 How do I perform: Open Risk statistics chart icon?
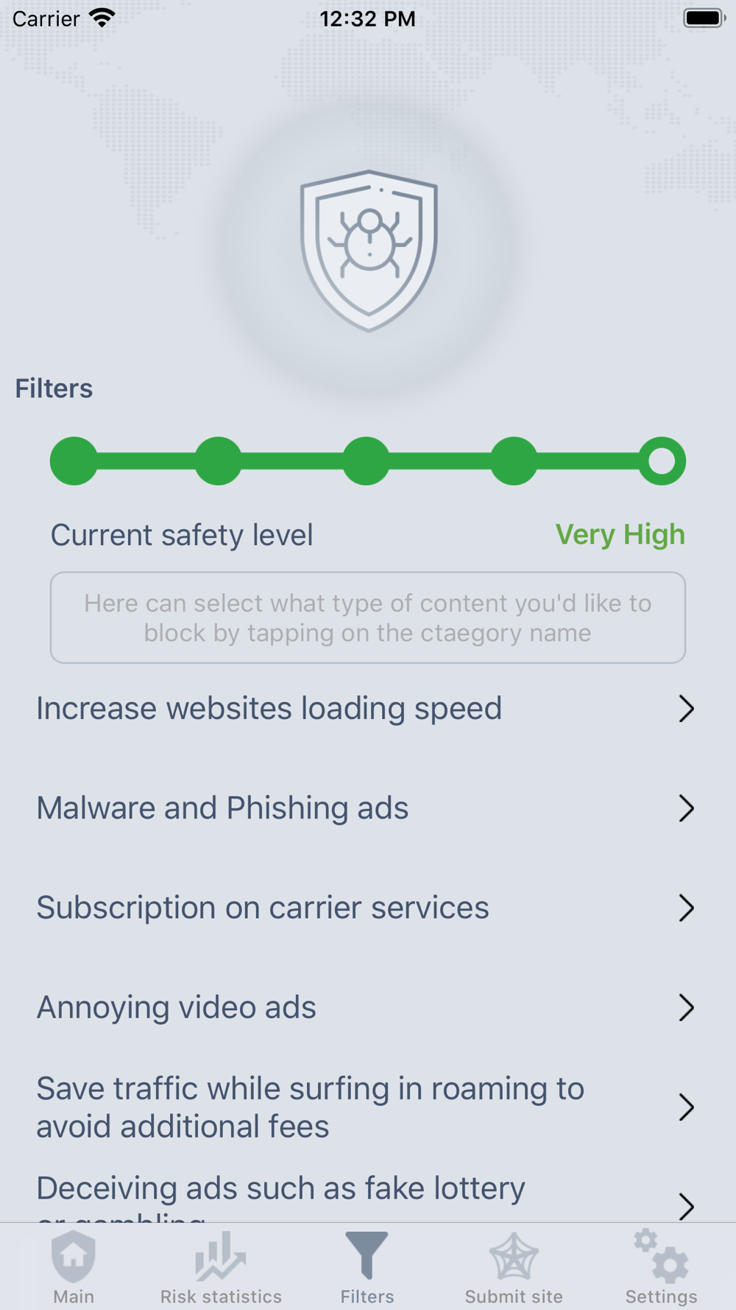[x=220, y=1256]
